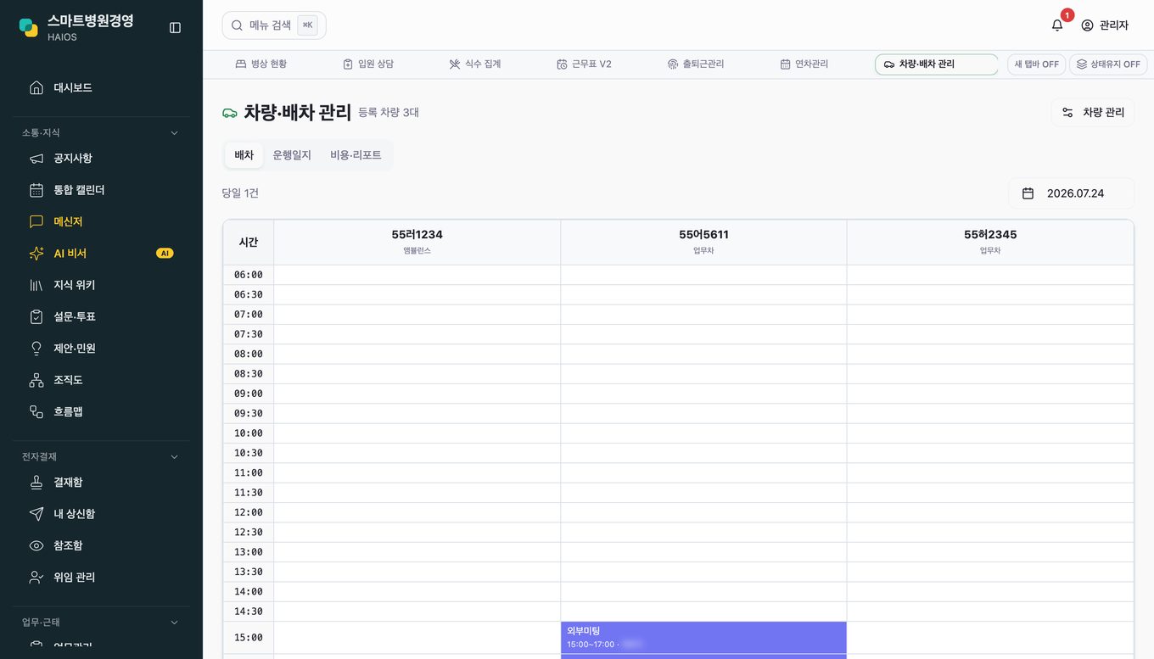Viewport: 1154px width, 659px height.
Task: Click the AI badge on AI 비서
Action: (x=165, y=254)
